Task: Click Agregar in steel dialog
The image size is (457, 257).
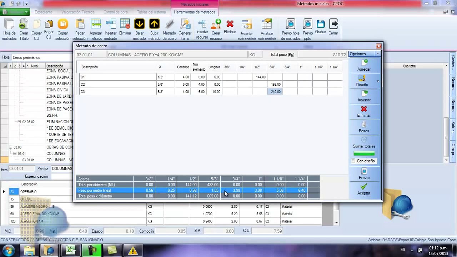Action: 364,66
